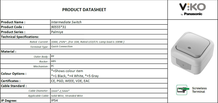
Task: Select the Cable Diameter 1mm²-2,5mm² value
Action: tap(60, 91)
